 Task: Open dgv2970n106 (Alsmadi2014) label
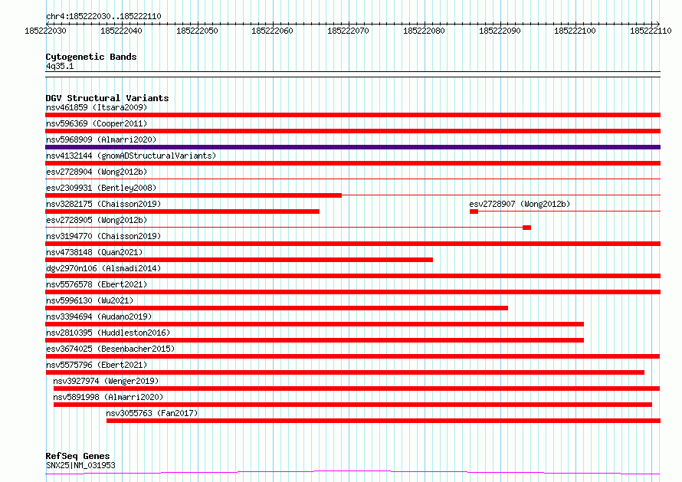pos(103,268)
